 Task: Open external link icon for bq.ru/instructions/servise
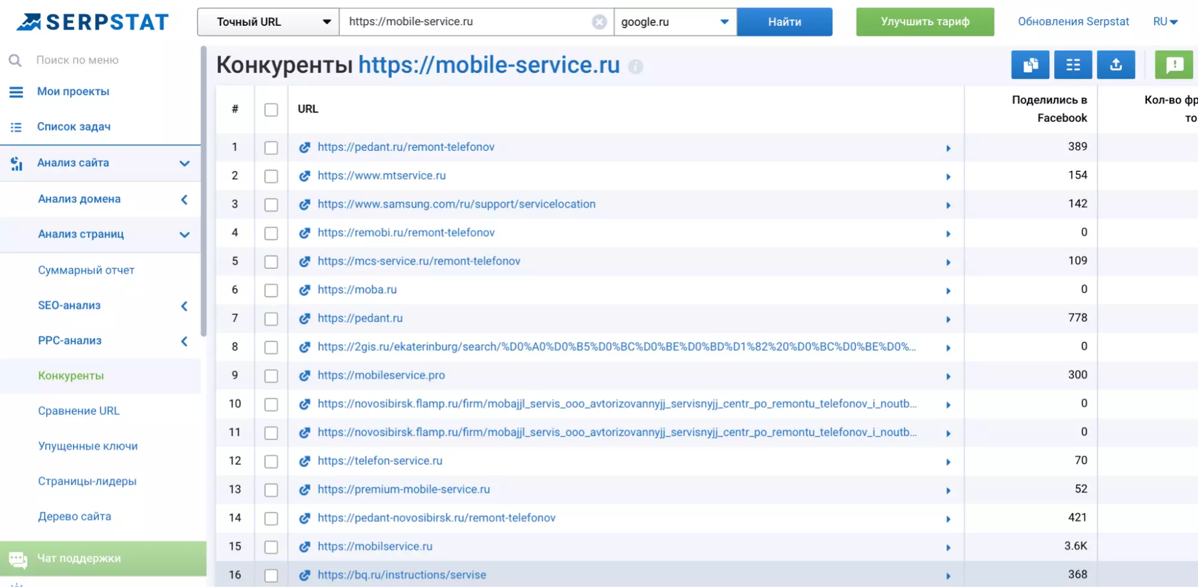point(304,575)
